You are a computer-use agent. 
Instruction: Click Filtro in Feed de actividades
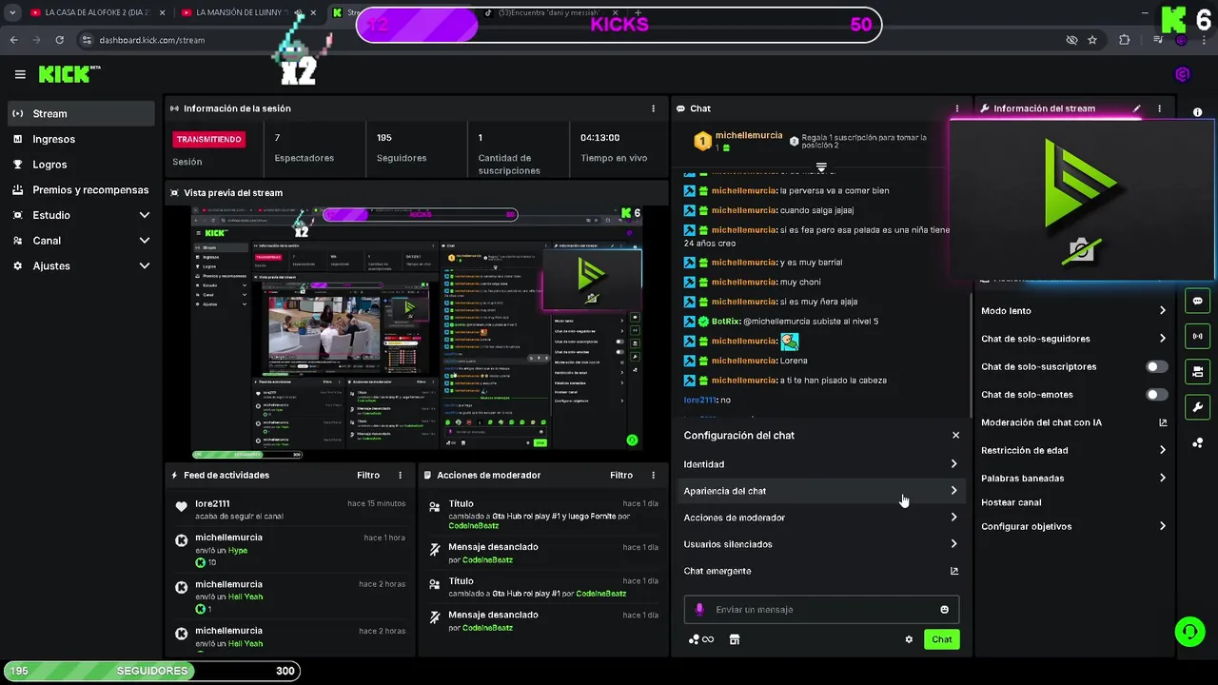(368, 475)
